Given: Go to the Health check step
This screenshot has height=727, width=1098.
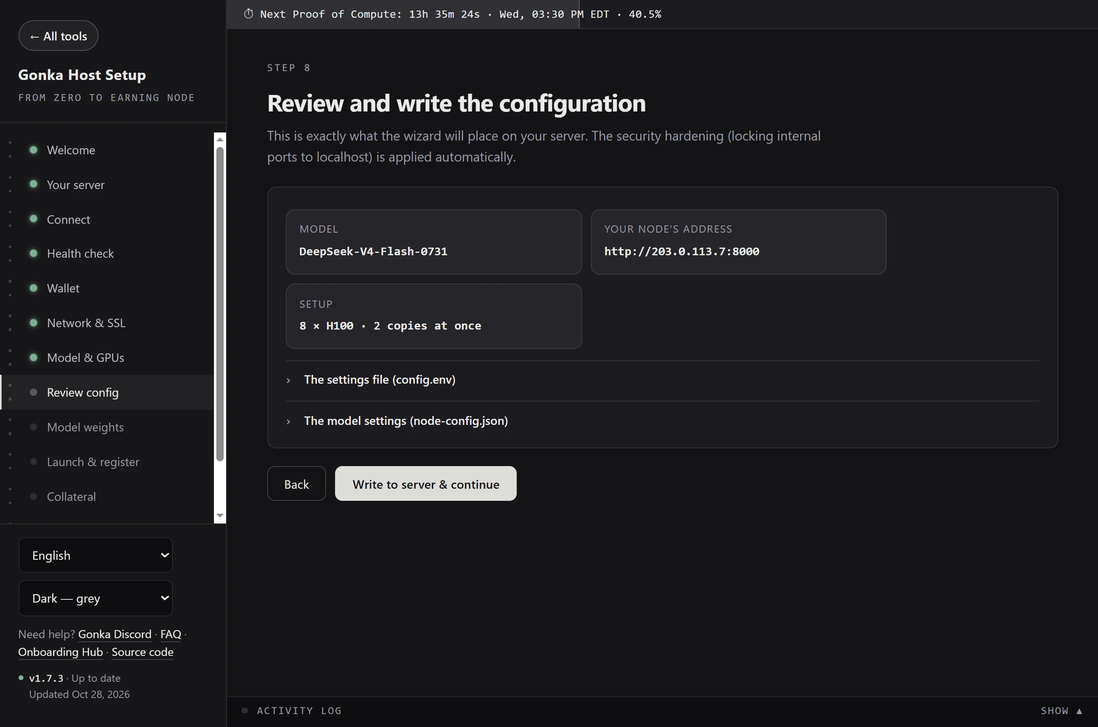Looking at the screenshot, I should coord(107,254).
